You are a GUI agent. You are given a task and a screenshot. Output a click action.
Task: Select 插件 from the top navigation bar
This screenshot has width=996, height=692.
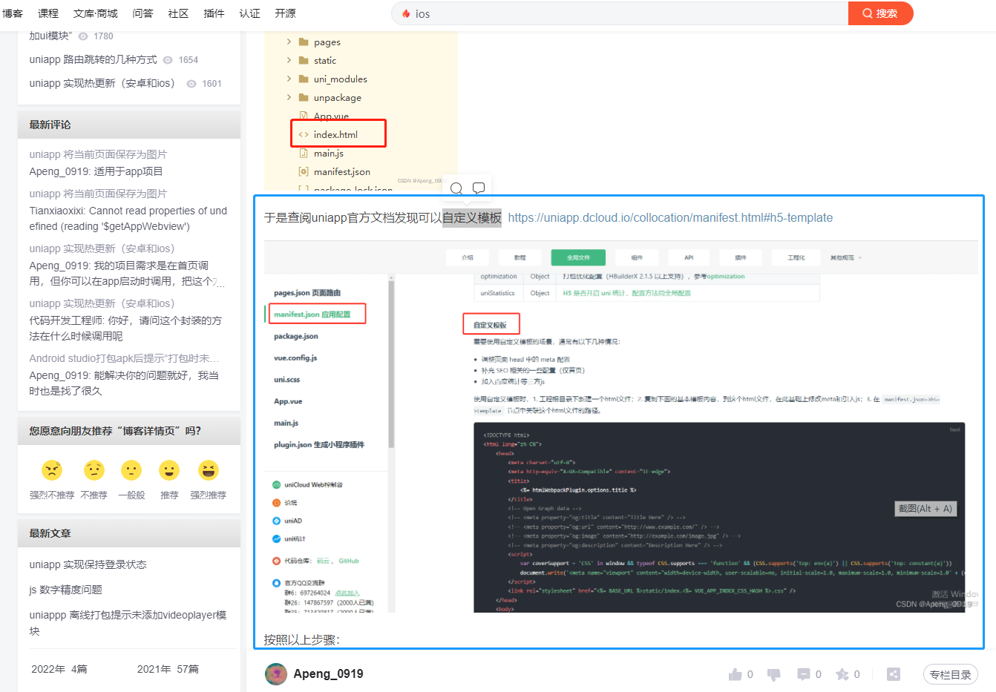coord(214,13)
